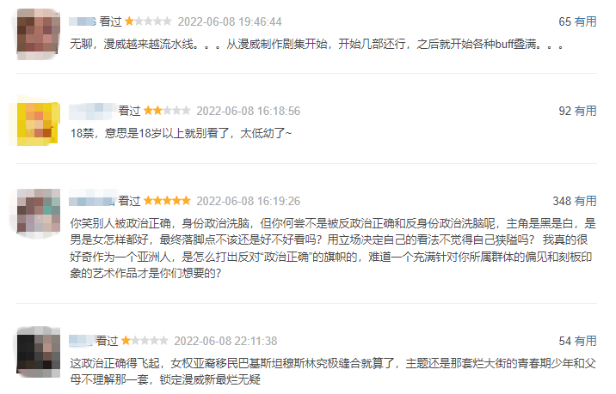
Task: Mark the 54-vote comment as 有用
Action: [585, 341]
